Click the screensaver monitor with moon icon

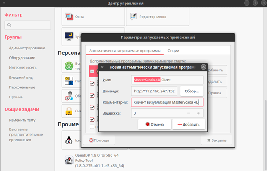(x=69, y=37)
